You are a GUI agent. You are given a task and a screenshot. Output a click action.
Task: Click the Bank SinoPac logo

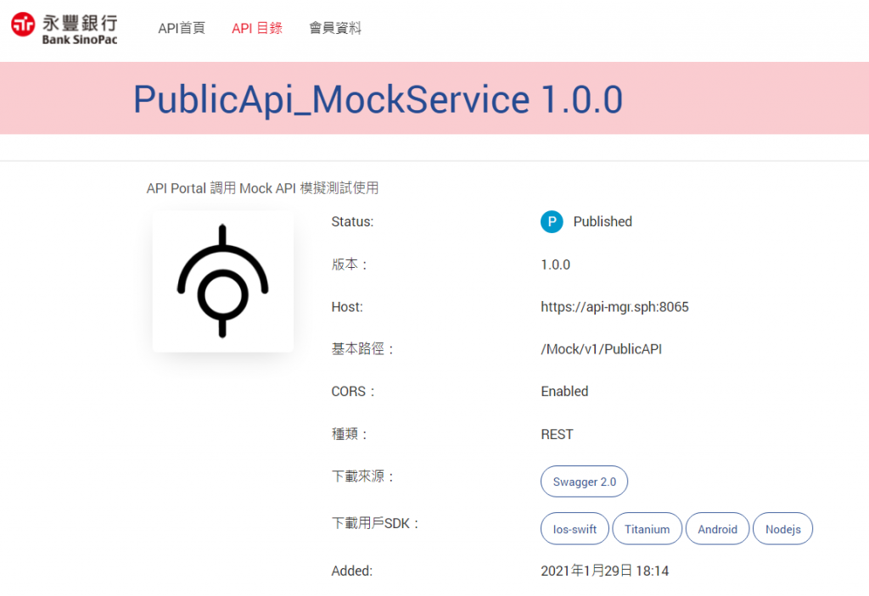click(x=64, y=28)
